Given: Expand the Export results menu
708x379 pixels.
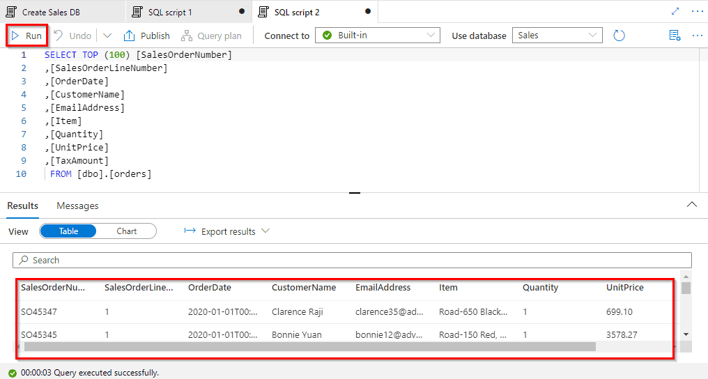Looking at the screenshot, I should pos(226,231).
